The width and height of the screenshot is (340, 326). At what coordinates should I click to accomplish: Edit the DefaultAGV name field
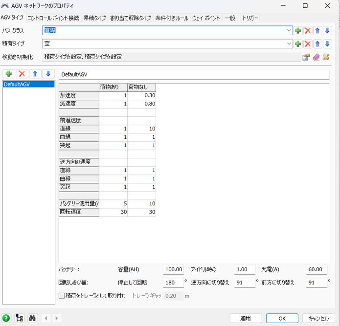point(194,74)
